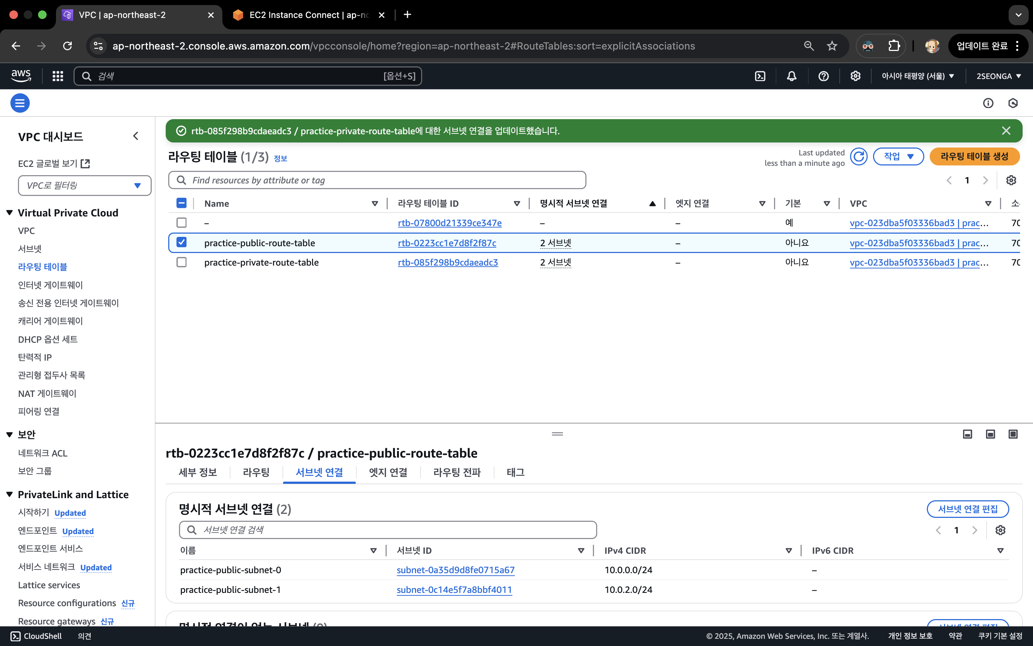This screenshot has height=646, width=1033.
Task: Open the AWS services grid menu
Action: point(58,76)
